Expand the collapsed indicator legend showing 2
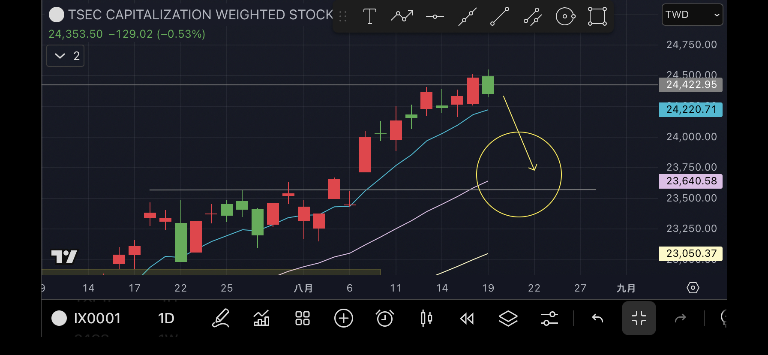768x355 pixels. 66,56
